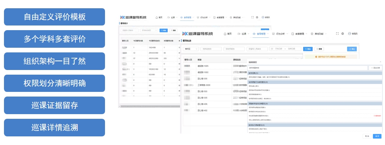Click blue search button in 督导轨迹 window
This screenshot has width=385, height=145.
tap(308, 49)
